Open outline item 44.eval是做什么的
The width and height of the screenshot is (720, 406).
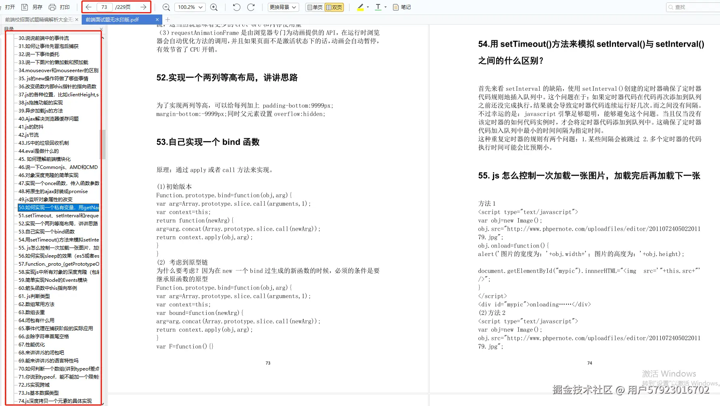click(x=39, y=151)
